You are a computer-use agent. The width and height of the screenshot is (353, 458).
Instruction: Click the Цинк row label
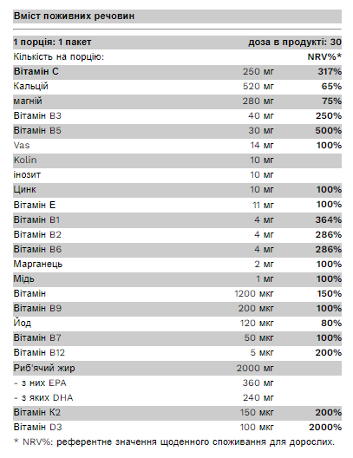coord(24,190)
